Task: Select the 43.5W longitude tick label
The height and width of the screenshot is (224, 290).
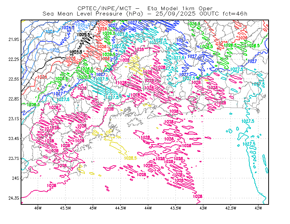Action: pyautogui.click(x=176, y=208)
